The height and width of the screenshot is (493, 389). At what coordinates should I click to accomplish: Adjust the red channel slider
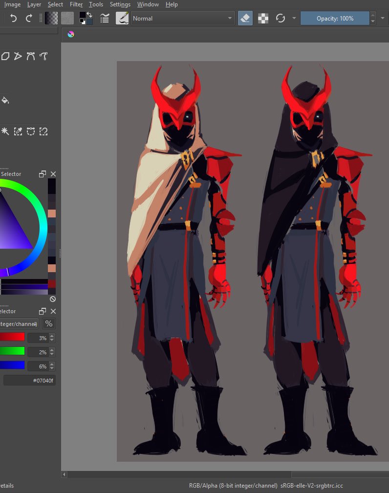(x=12, y=337)
